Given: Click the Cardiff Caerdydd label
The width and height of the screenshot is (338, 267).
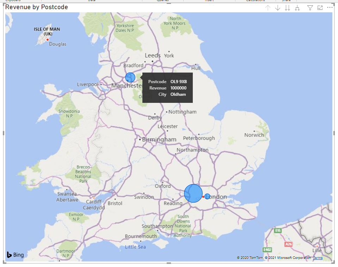Looking at the screenshot, I should coord(94,205).
